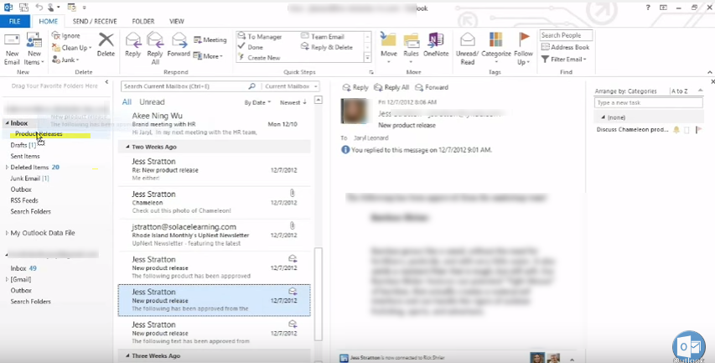Expand the Deleted Items folder
715x363 pixels.
[x=7, y=168]
